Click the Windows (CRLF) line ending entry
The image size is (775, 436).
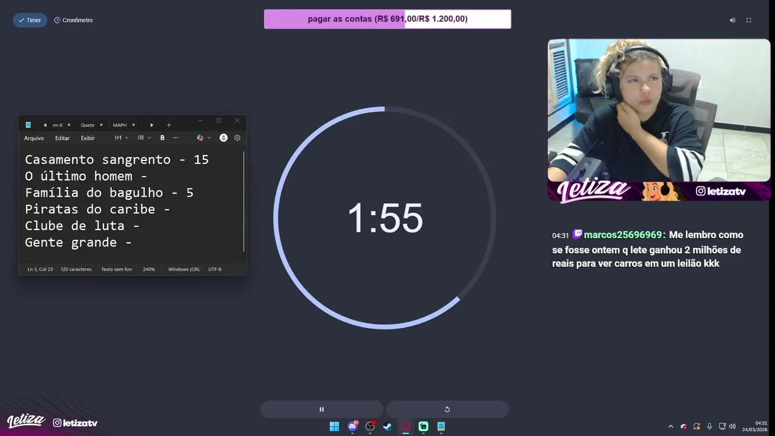coord(184,269)
